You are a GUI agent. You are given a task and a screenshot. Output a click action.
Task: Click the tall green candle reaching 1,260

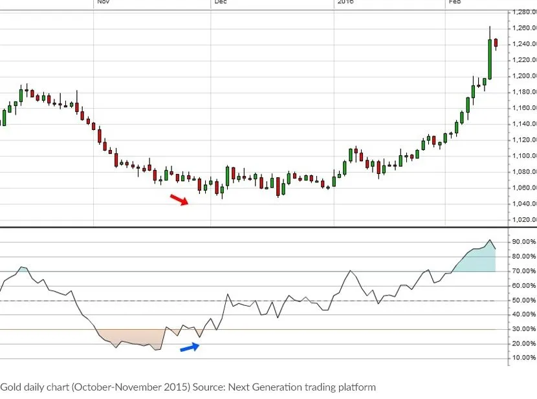coord(490,59)
